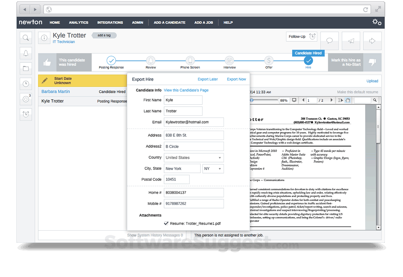Open the Follow-Up dropdown
Screen dimensions: 403x277
click(x=301, y=36)
